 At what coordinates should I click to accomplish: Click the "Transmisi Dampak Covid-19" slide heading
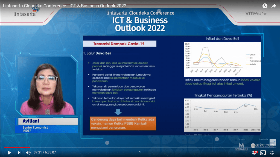pyautogui.click(x=119, y=44)
